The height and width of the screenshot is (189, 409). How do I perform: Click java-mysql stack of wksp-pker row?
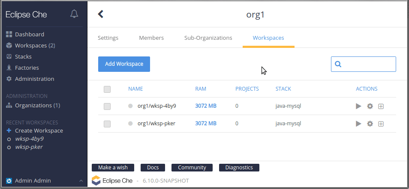(288, 124)
